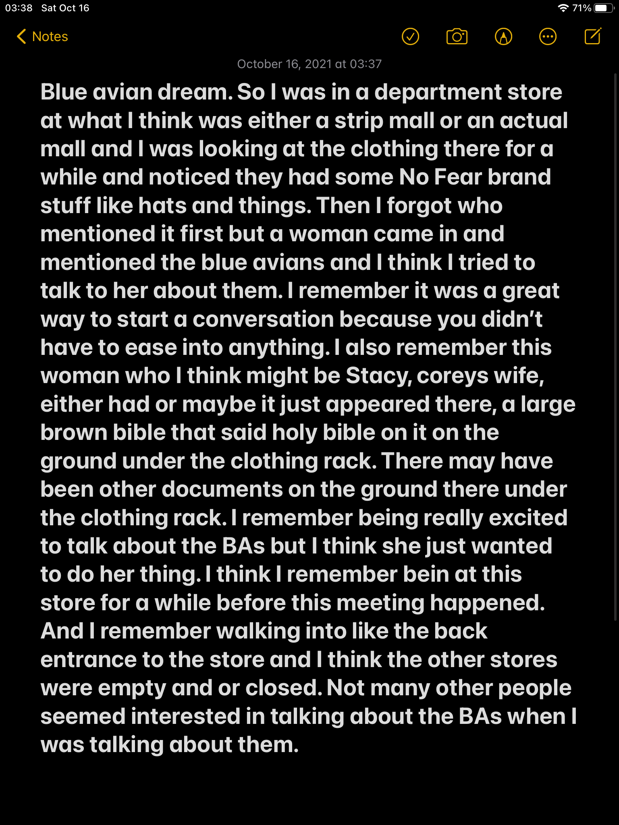This screenshot has height=825, width=619.
Task: Tap the 03:38 clock in status bar
Action: pyautogui.click(x=19, y=8)
